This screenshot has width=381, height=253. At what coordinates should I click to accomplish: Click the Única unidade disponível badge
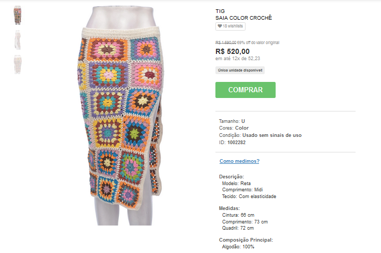pyautogui.click(x=240, y=71)
